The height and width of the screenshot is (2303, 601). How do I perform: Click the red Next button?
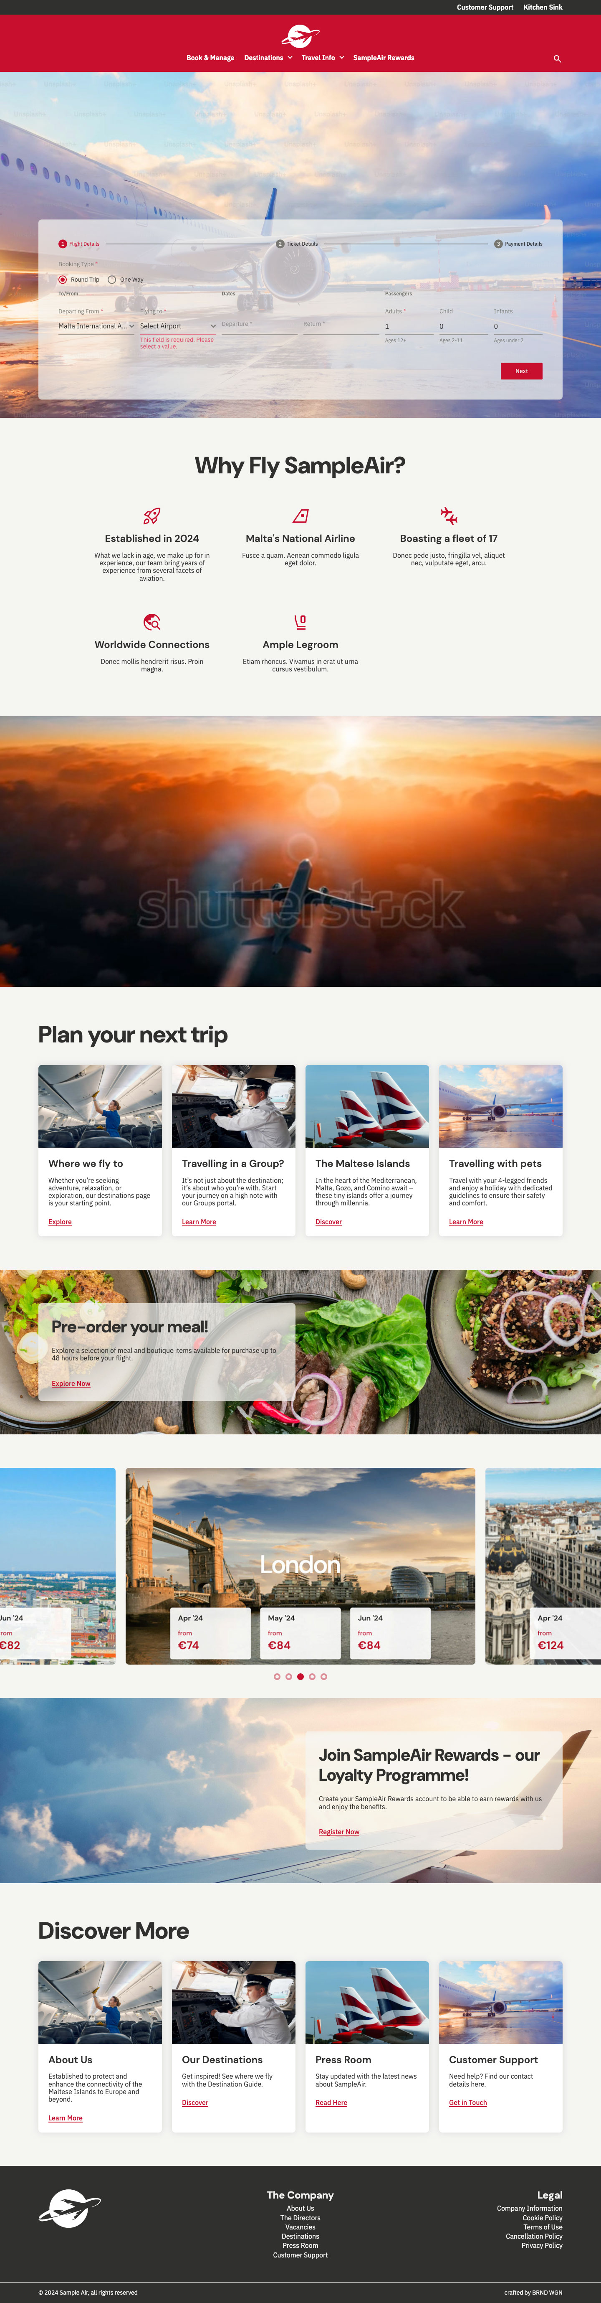tap(522, 371)
